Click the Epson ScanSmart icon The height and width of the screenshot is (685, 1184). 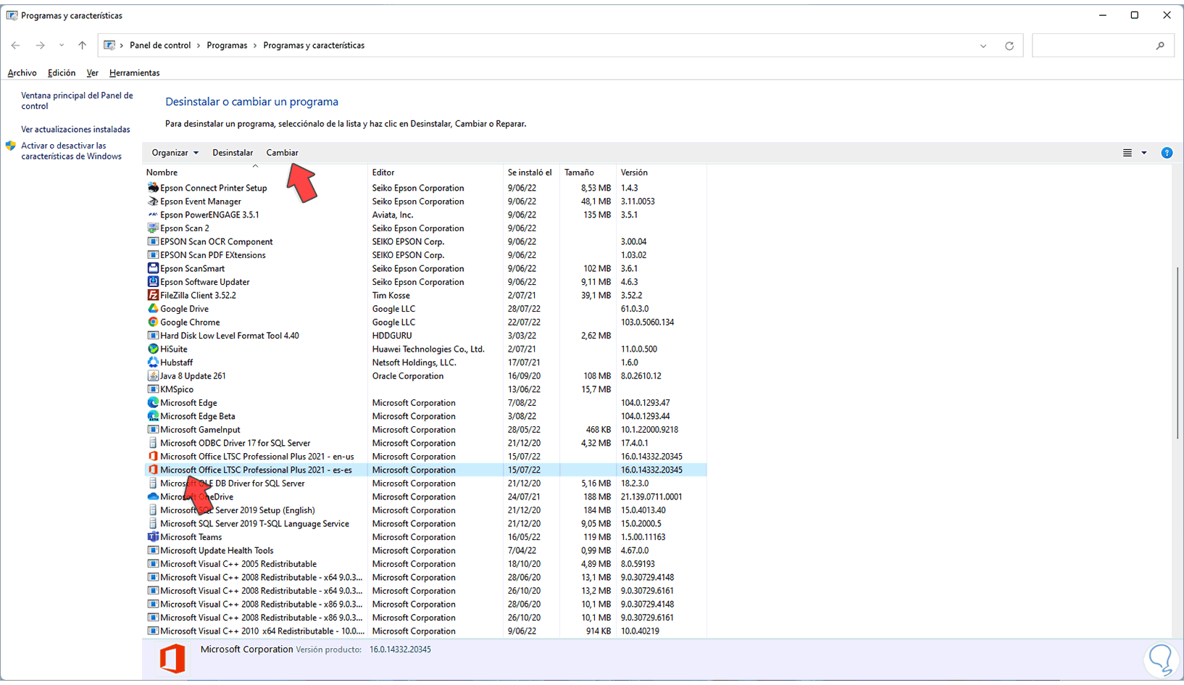(x=153, y=268)
